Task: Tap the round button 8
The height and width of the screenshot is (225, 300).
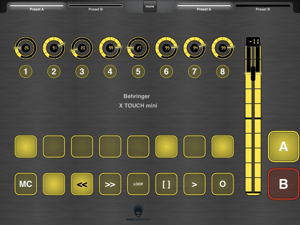Action: (222, 71)
